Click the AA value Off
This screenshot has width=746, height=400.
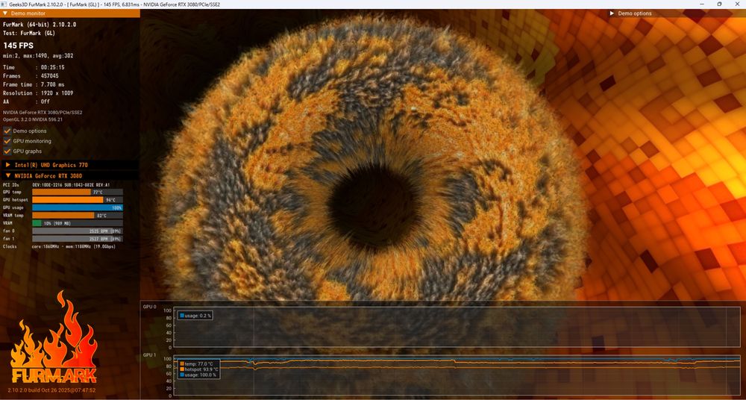point(45,101)
